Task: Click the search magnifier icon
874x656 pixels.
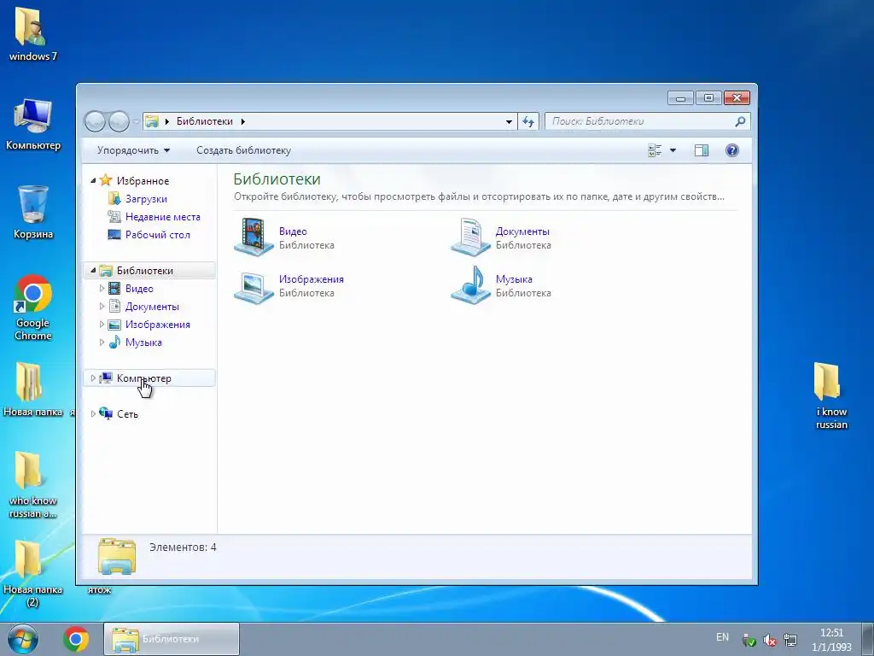Action: (740, 121)
